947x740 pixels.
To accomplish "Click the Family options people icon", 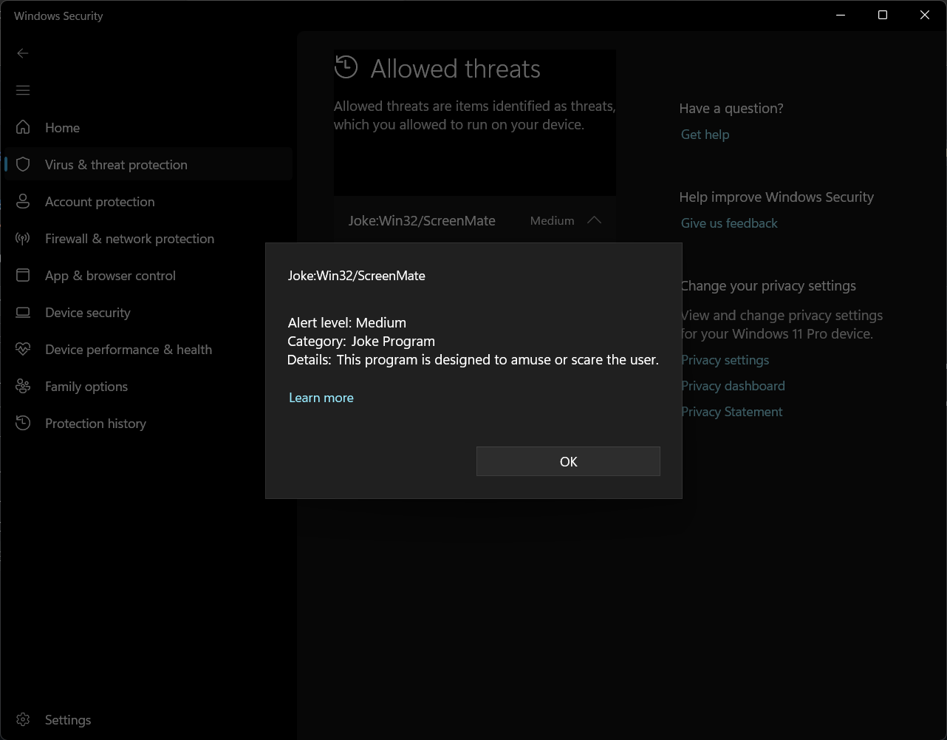I will tap(23, 386).
